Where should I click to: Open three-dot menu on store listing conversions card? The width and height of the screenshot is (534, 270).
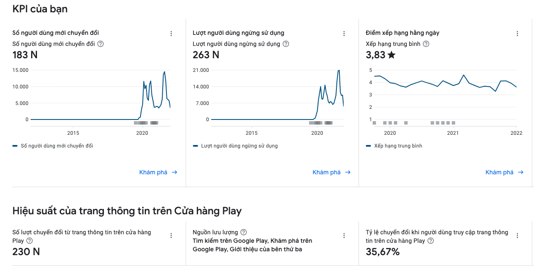pos(171,236)
